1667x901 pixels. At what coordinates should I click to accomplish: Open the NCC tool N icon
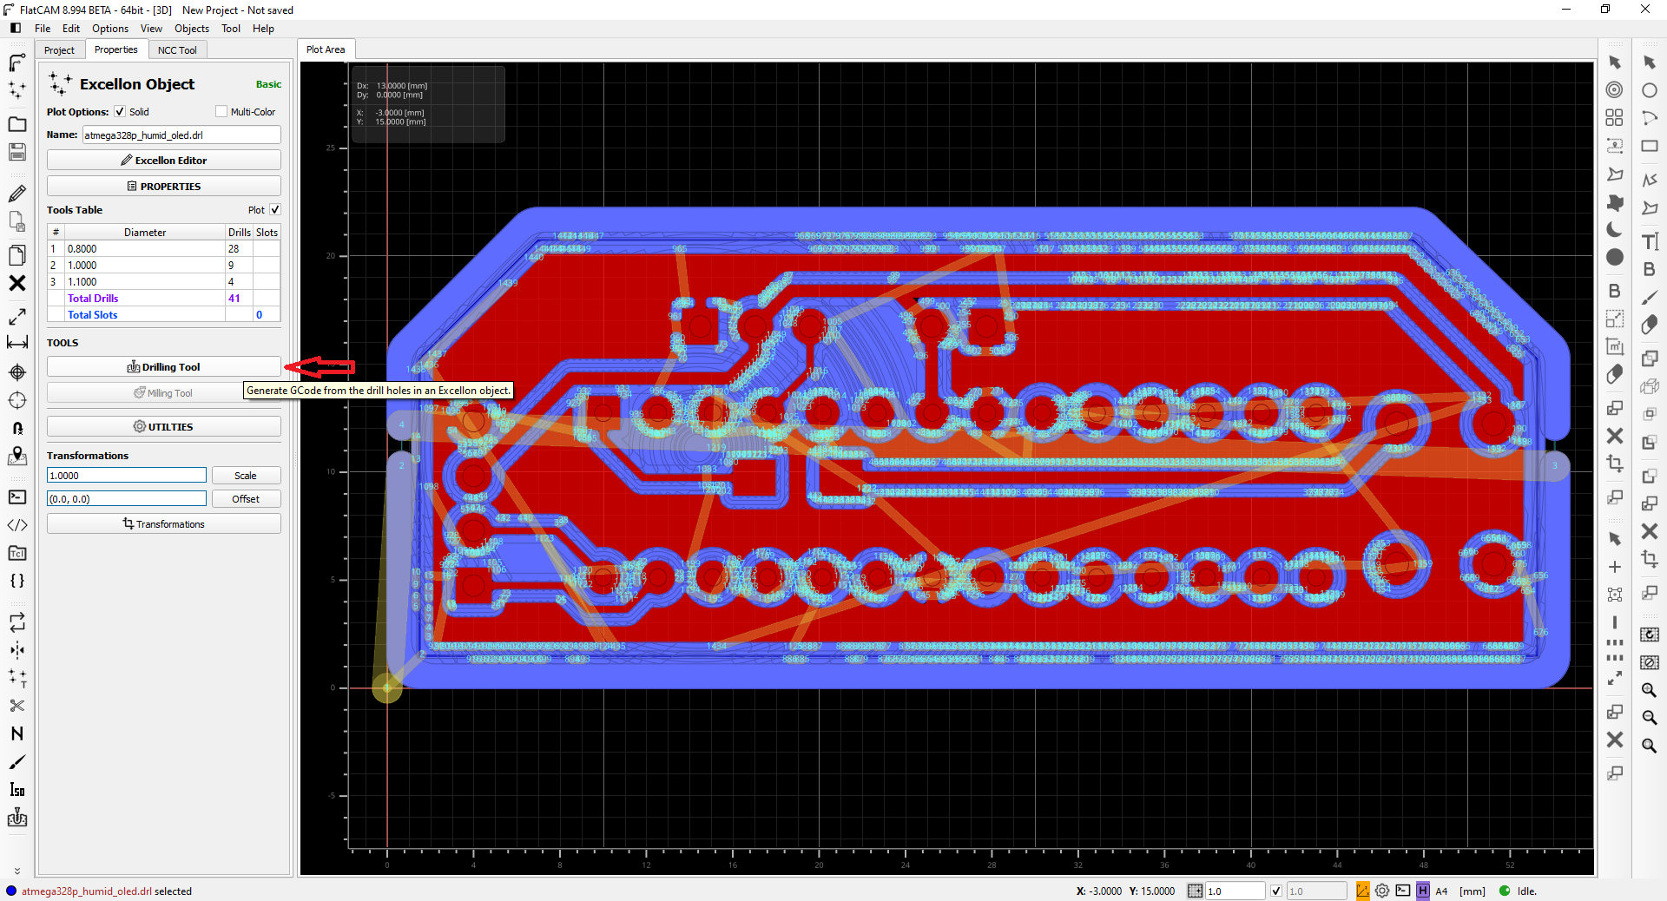tap(16, 733)
